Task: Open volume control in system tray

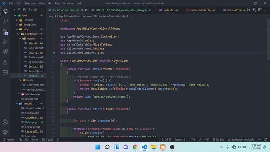Action: [239, 147]
